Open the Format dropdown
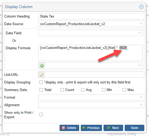The width and height of the screenshot is (149, 136). point(91,97)
